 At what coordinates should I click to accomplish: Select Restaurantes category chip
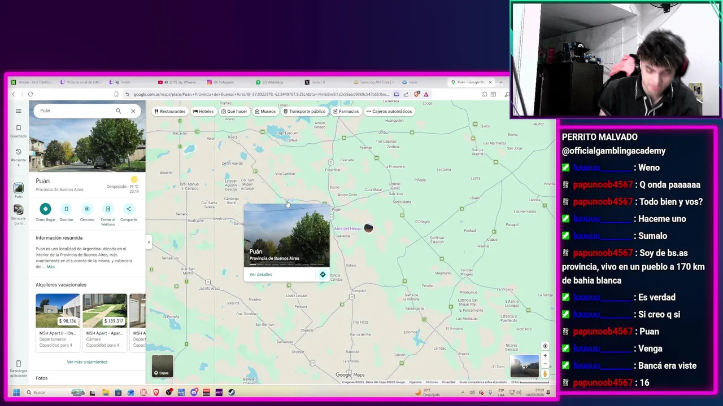coord(169,111)
